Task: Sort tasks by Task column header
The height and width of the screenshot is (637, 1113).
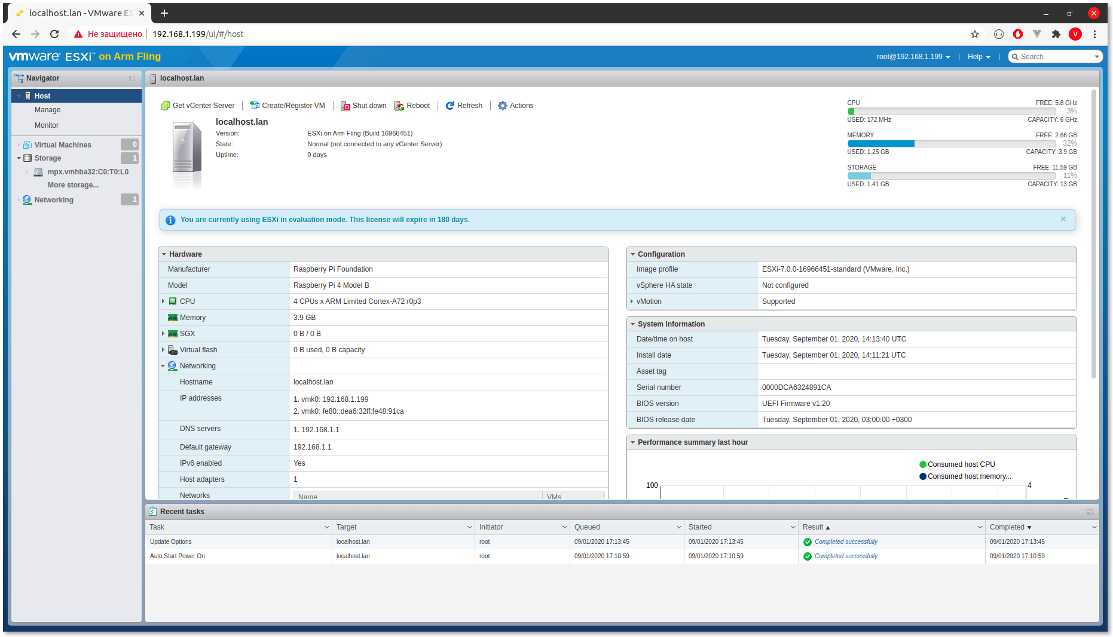Action: 239,527
